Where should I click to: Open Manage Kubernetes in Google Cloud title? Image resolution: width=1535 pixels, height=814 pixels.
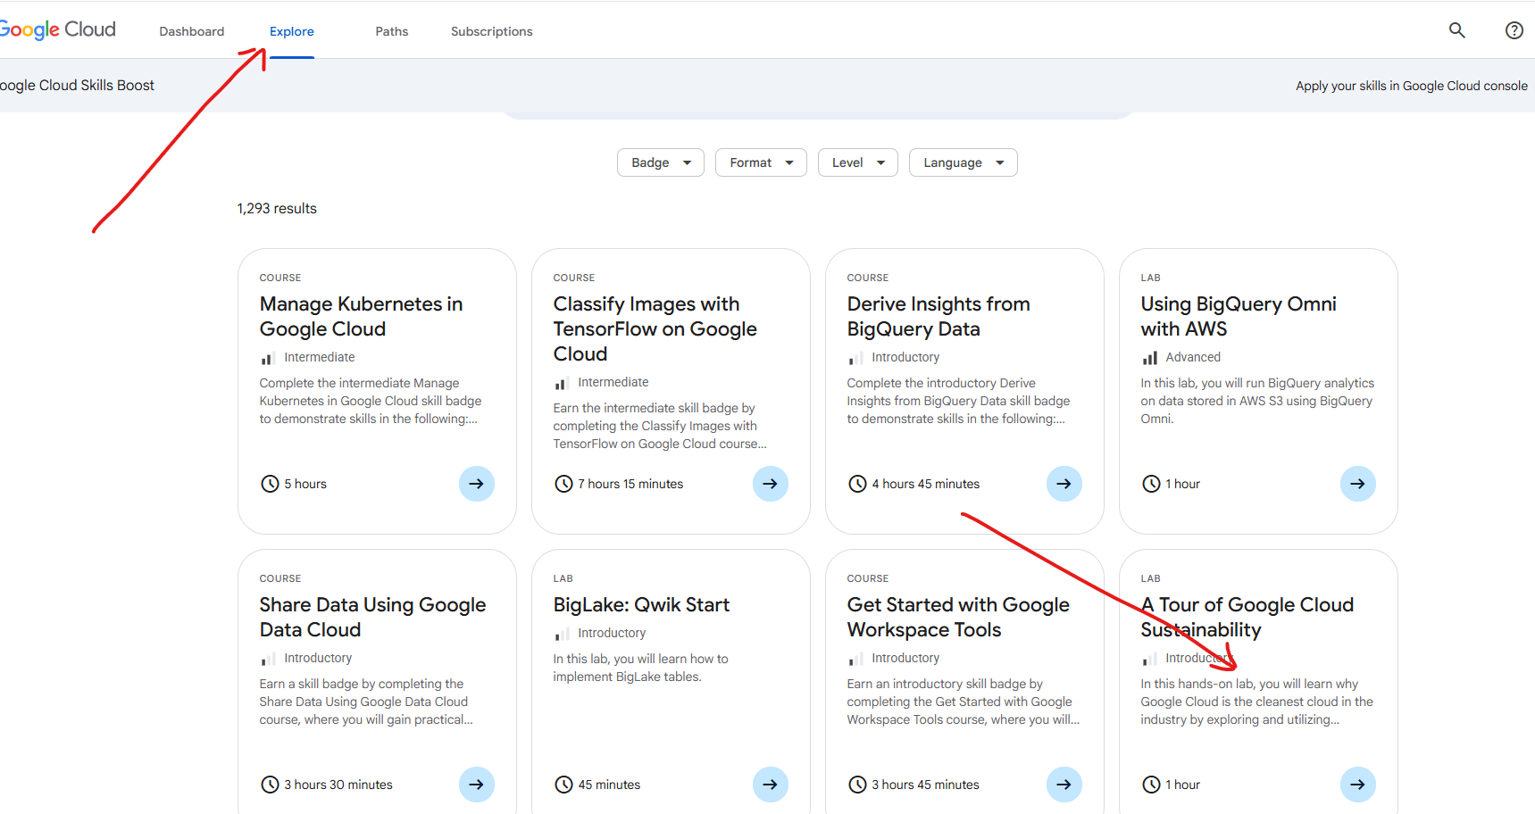click(362, 316)
